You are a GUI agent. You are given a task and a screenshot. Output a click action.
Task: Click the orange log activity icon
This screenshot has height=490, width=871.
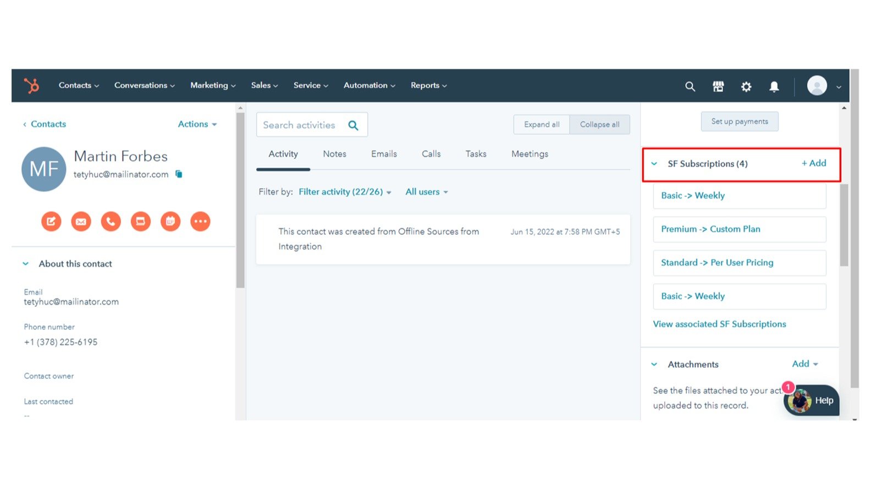(141, 222)
